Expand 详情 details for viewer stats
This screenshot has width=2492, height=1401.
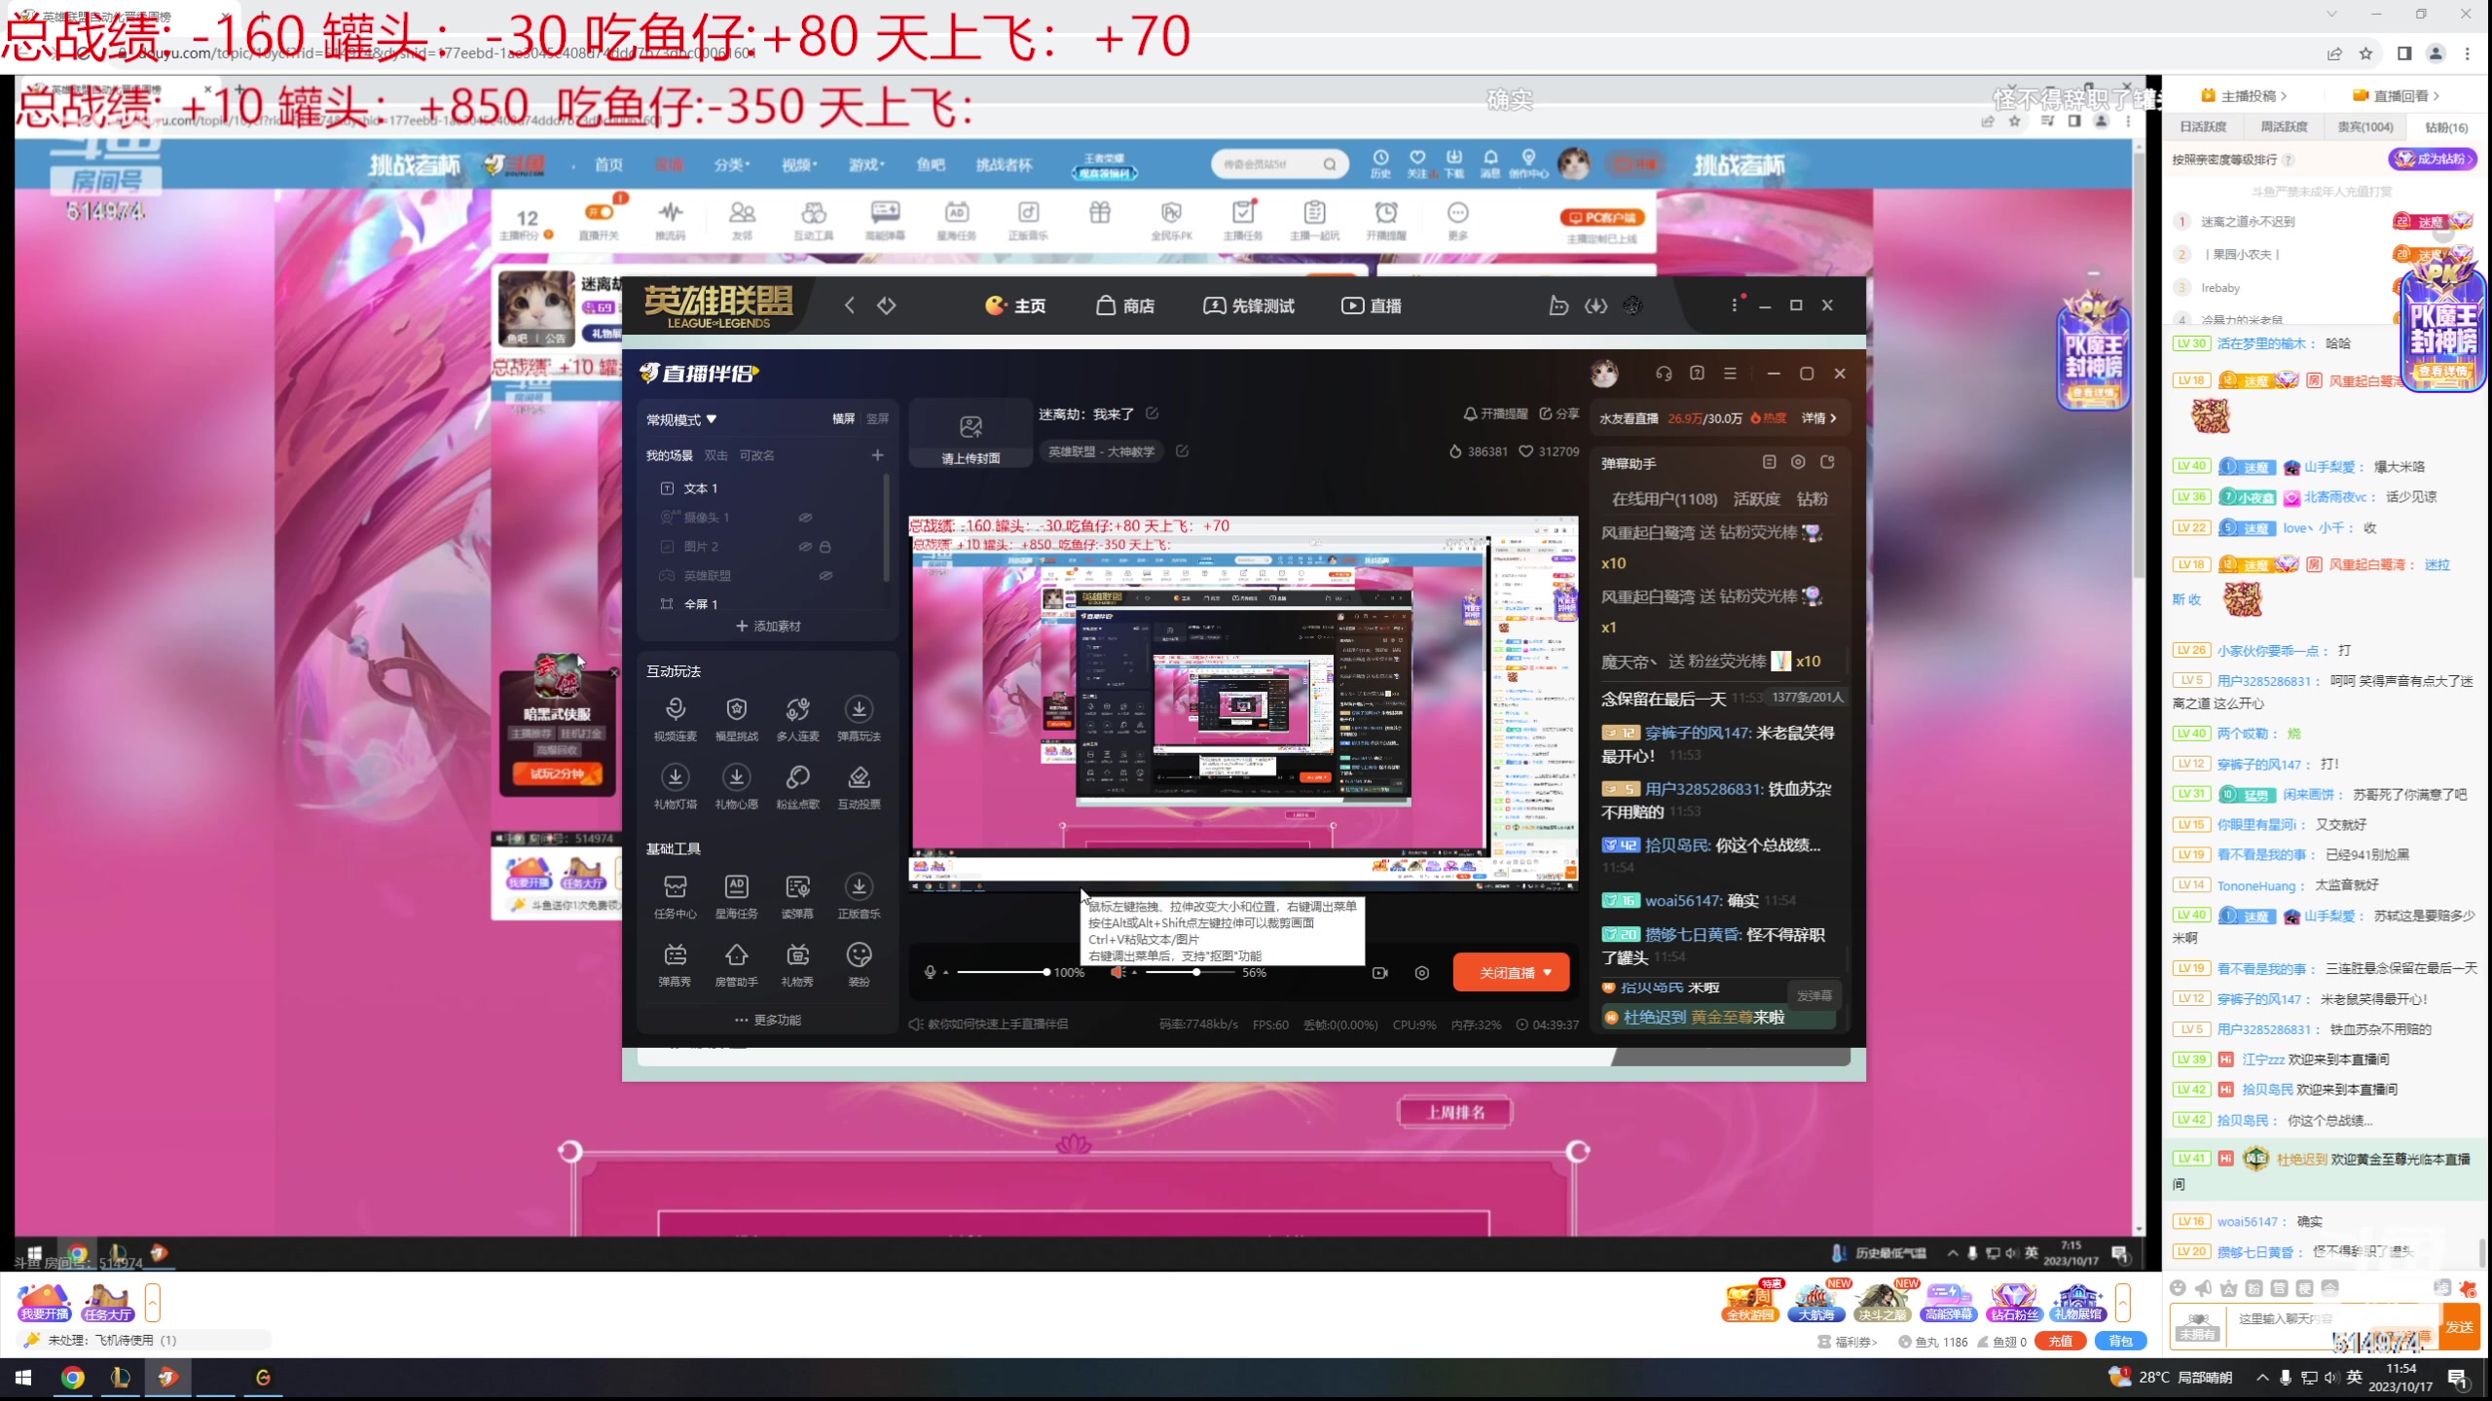pyautogui.click(x=1818, y=418)
